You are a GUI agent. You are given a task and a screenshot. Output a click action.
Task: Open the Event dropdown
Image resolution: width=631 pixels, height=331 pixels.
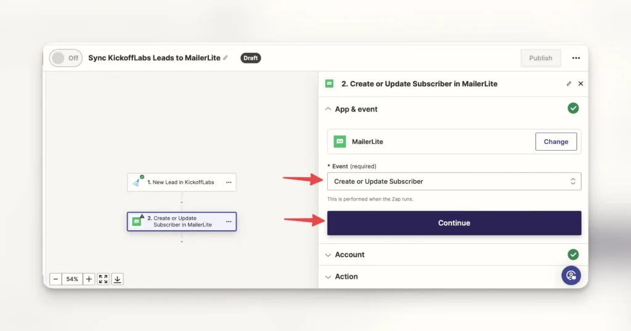pyautogui.click(x=454, y=181)
